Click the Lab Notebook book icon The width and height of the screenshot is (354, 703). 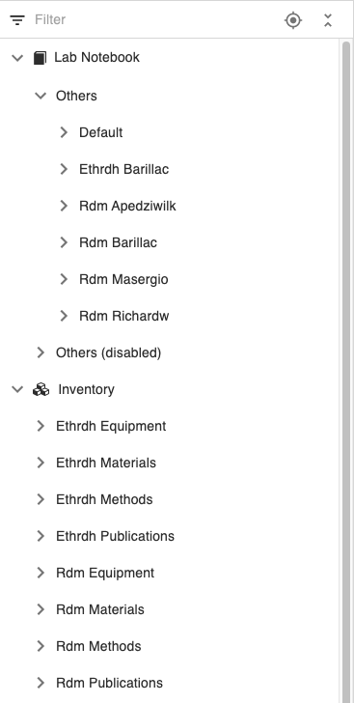(x=40, y=58)
